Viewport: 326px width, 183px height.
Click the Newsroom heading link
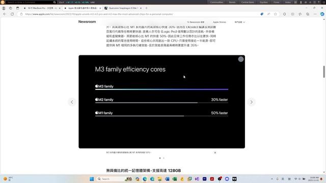[87, 22]
